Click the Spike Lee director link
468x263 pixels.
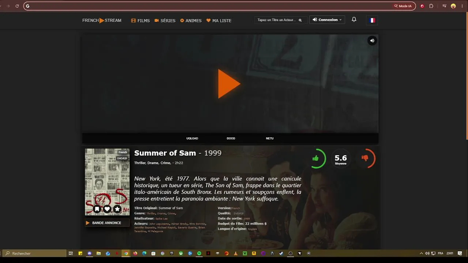(161, 219)
